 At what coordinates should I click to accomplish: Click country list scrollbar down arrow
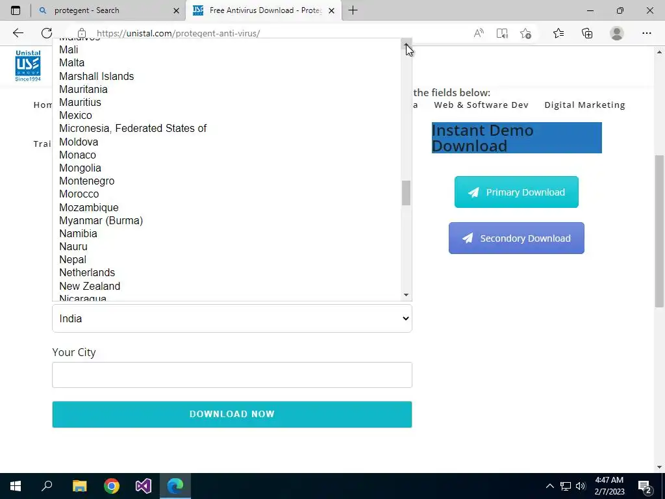(406, 294)
